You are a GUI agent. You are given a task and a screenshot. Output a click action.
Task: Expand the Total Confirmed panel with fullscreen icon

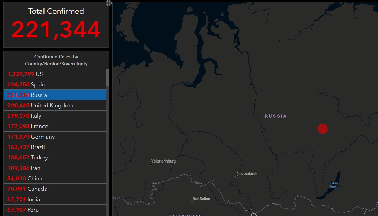tap(109, 3)
